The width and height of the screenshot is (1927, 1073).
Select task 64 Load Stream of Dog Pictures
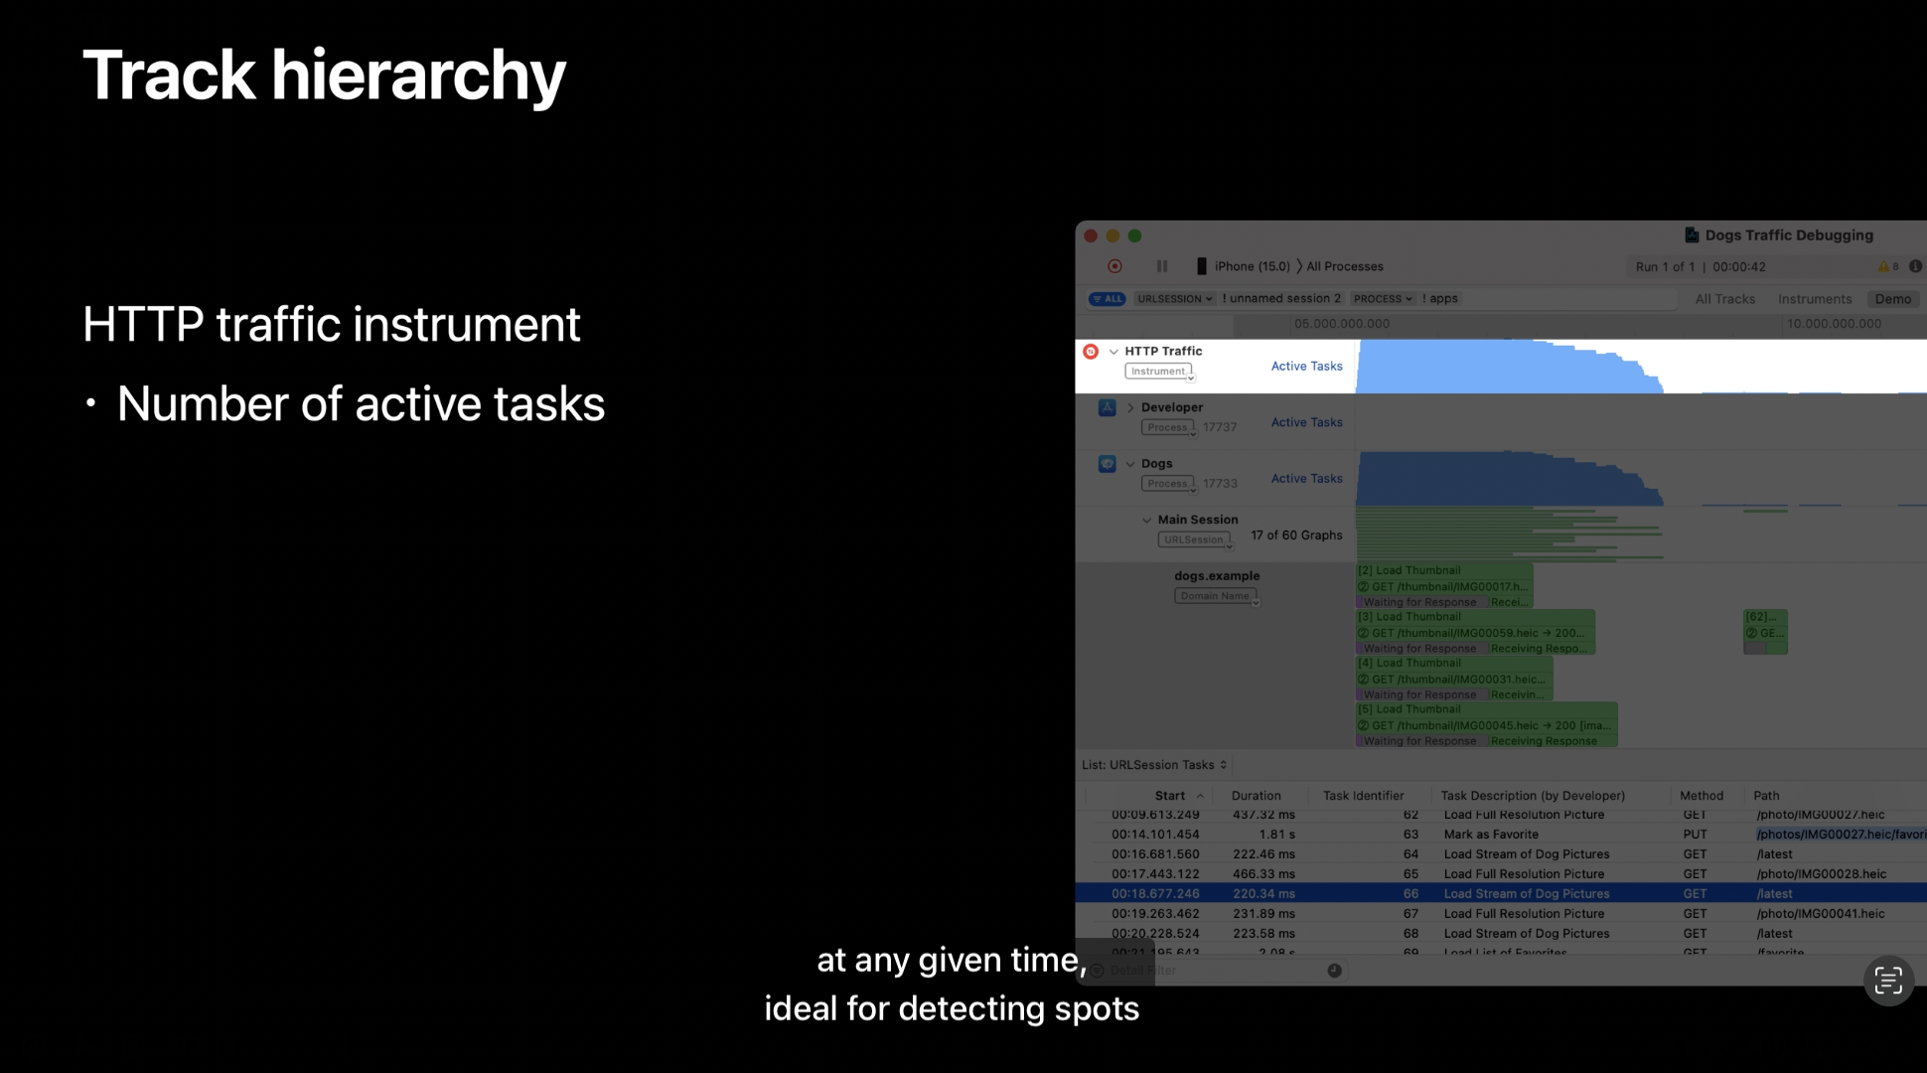coord(1501,854)
